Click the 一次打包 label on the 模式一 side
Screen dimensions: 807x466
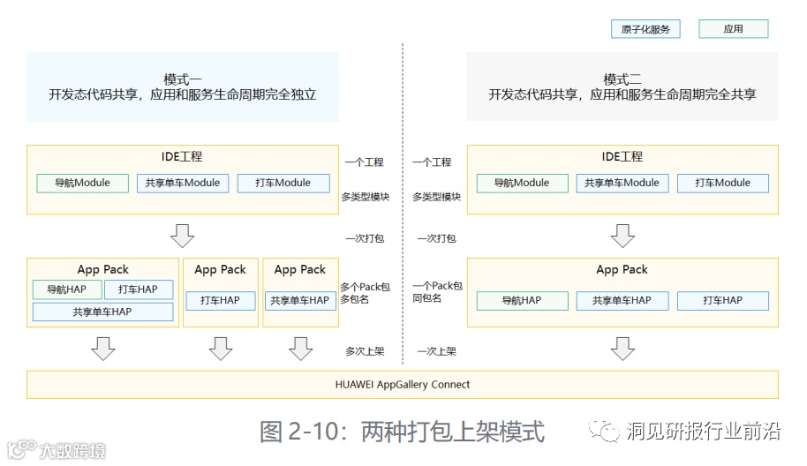click(365, 238)
